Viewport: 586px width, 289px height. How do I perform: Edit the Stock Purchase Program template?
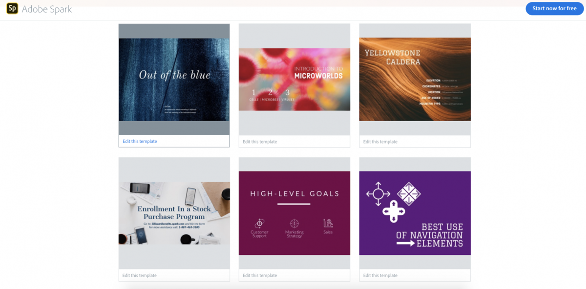(140, 275)
